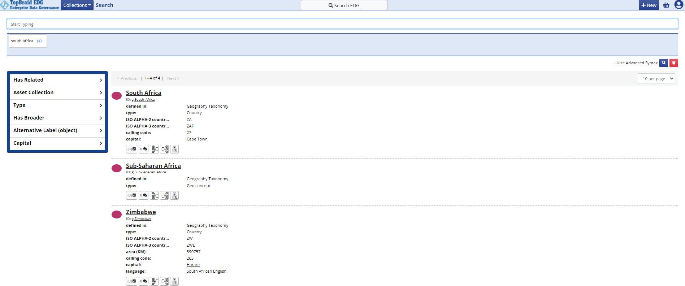Open the user account profile icon

(679, 5)
